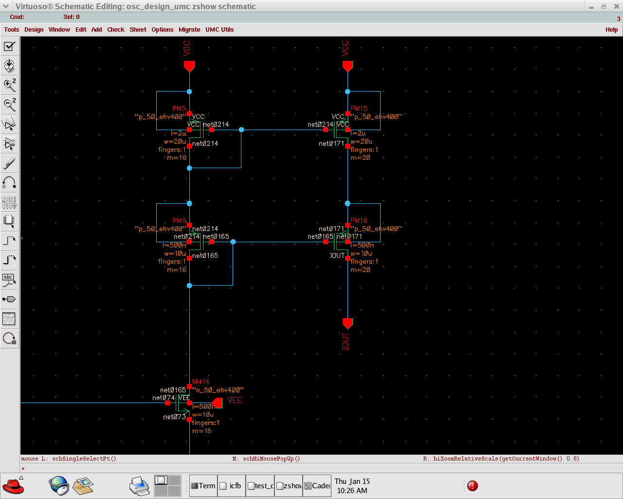This screenshot has width=623, height=499.
Task: Click the Repeat command icon
Action: (x=9, y=338)
